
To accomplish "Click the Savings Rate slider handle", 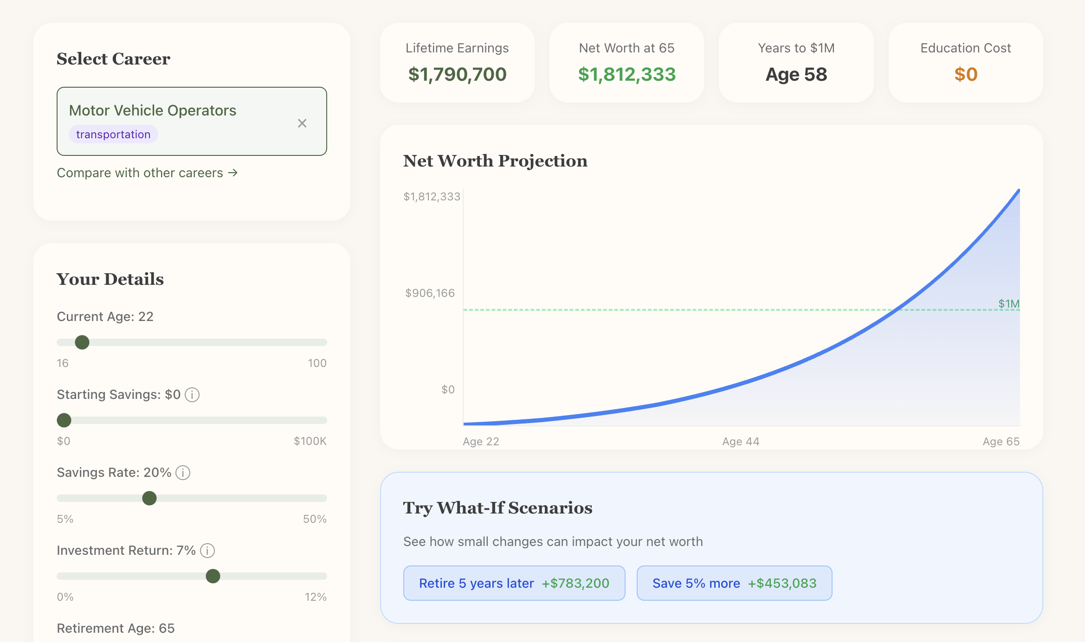I will coord(149,498).
